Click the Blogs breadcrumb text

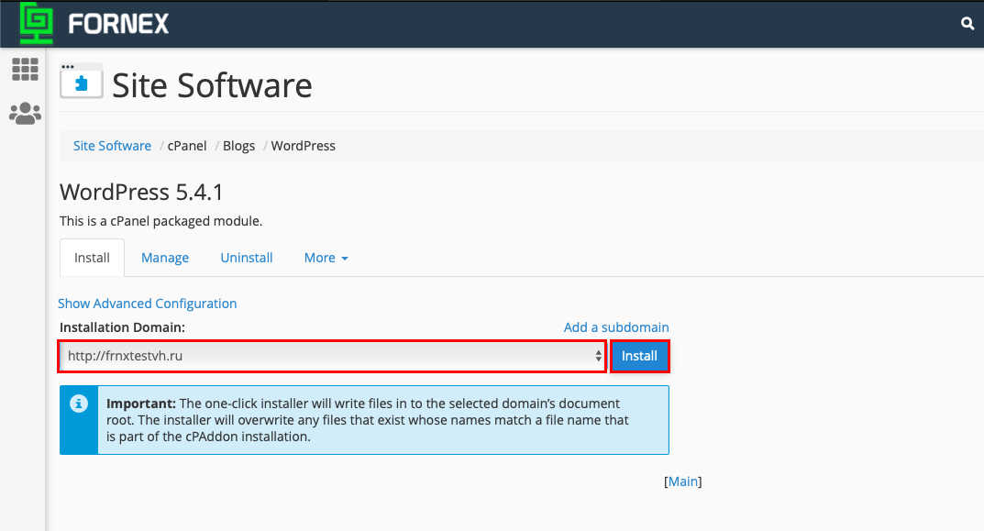(x=239, y=146)
